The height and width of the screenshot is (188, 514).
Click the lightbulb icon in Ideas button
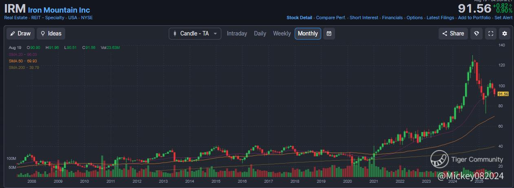click(43, 33)
